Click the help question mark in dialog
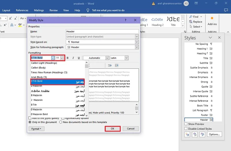 126,20
